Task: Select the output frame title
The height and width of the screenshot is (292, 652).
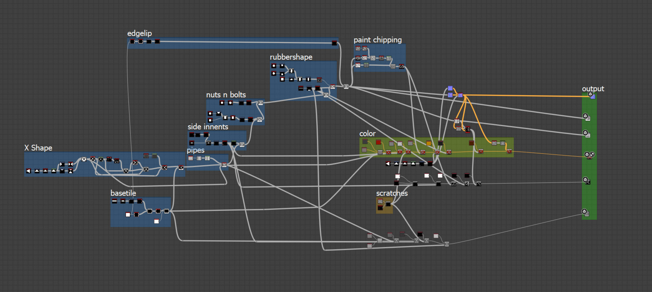Action: [x=593, y=89]
